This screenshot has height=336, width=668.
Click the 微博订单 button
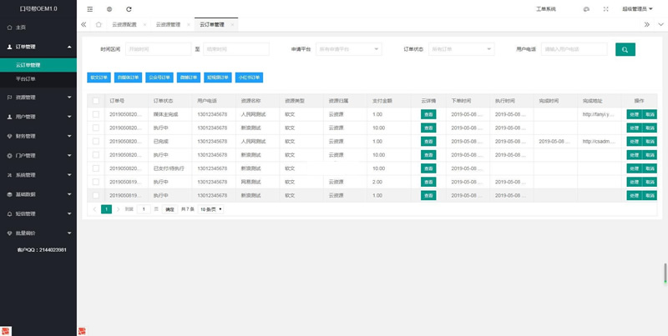[x=189, y=78]
